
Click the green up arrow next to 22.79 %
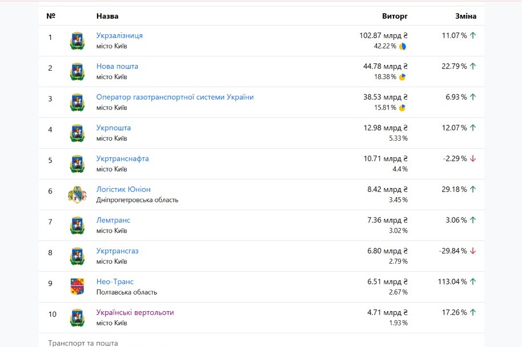473,66
